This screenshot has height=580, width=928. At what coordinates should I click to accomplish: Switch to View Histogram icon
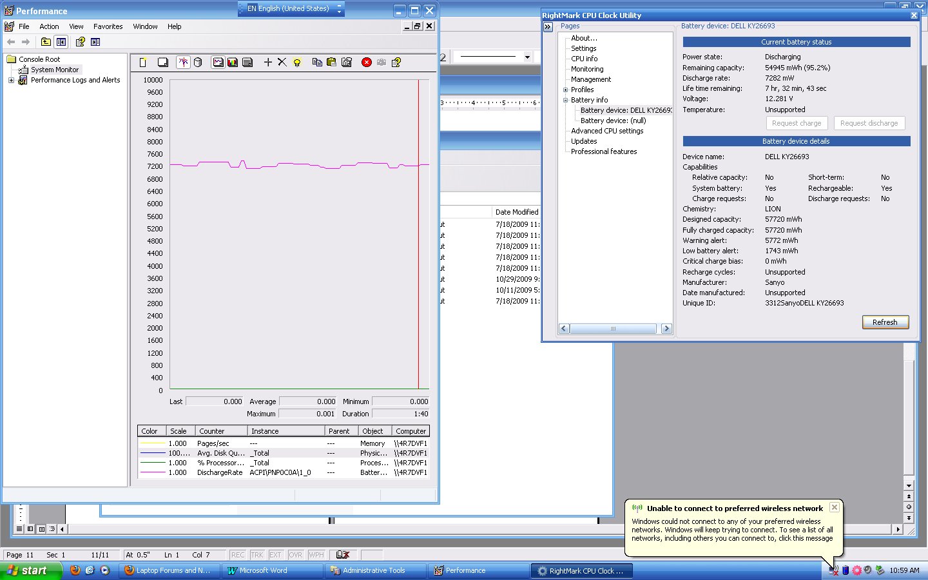pyautogui.click(x=233, y=63)
